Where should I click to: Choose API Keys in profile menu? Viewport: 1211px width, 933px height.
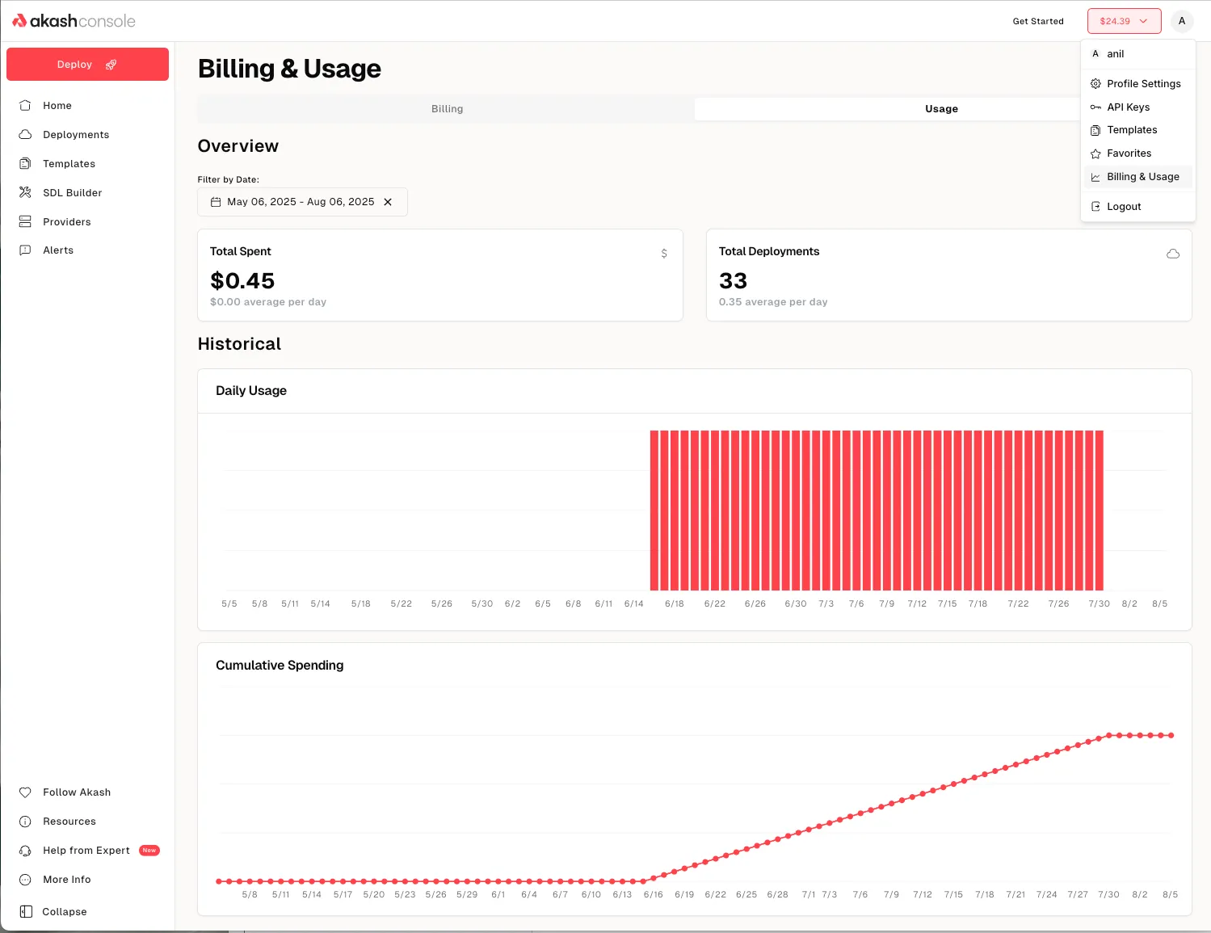[1128, 107]
